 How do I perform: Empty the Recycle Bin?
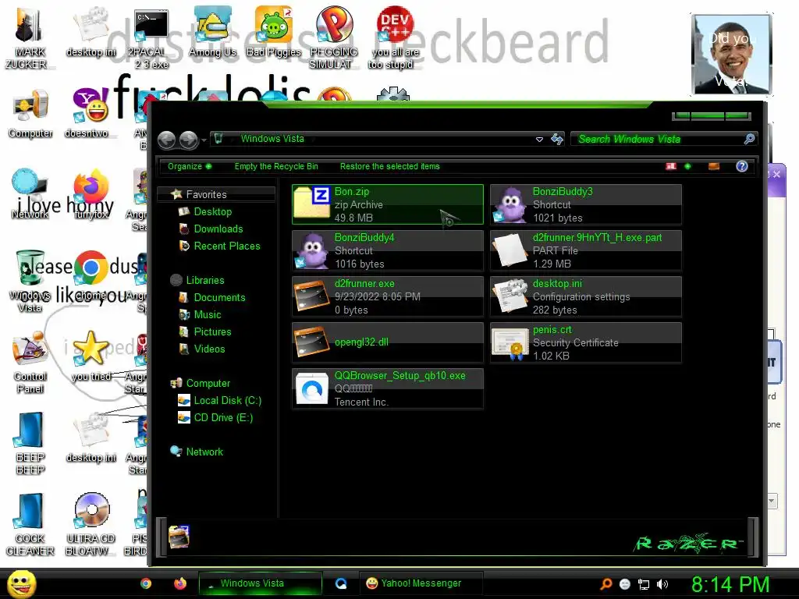pyautogui.click(x=276, y=166)
